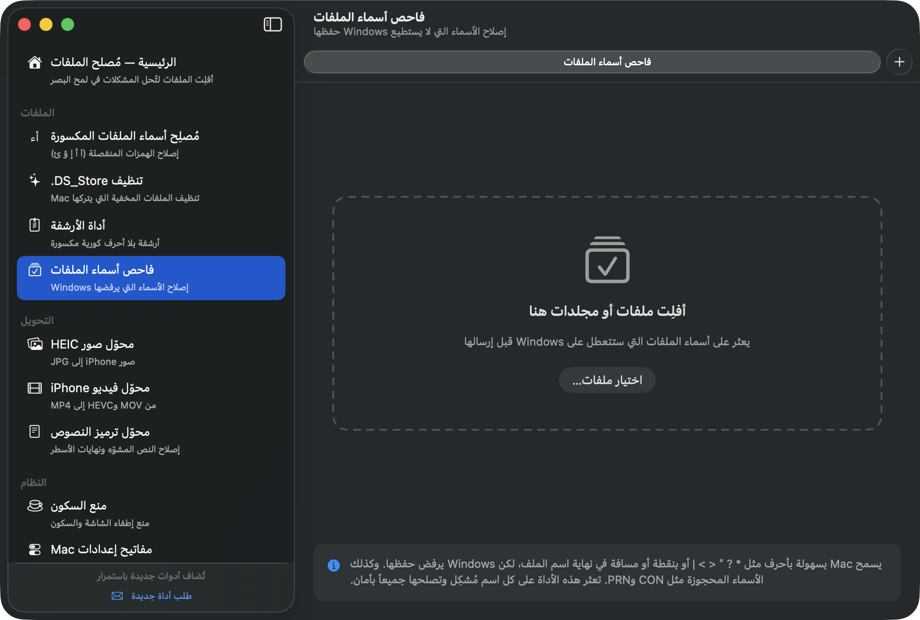Screen dimensions: 920x620
Task: Click the drop zone heading أفلِت ملفات أو مجلدات هنا
Action: pos(607,311)
